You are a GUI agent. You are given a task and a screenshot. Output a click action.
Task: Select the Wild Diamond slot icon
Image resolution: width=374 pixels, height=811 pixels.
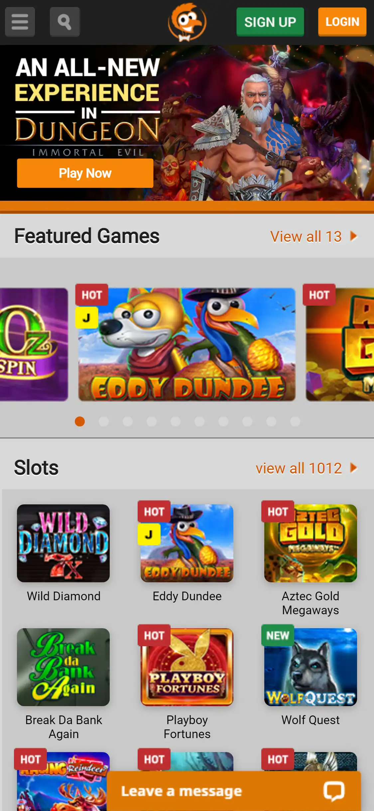[x=63, y=543]
